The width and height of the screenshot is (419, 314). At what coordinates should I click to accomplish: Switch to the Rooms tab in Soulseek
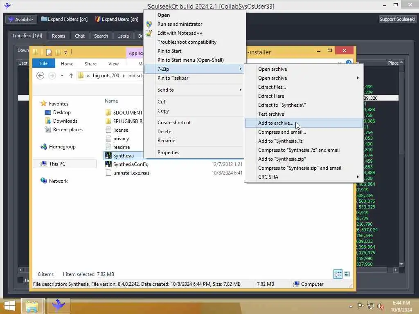tap(59, 36)
